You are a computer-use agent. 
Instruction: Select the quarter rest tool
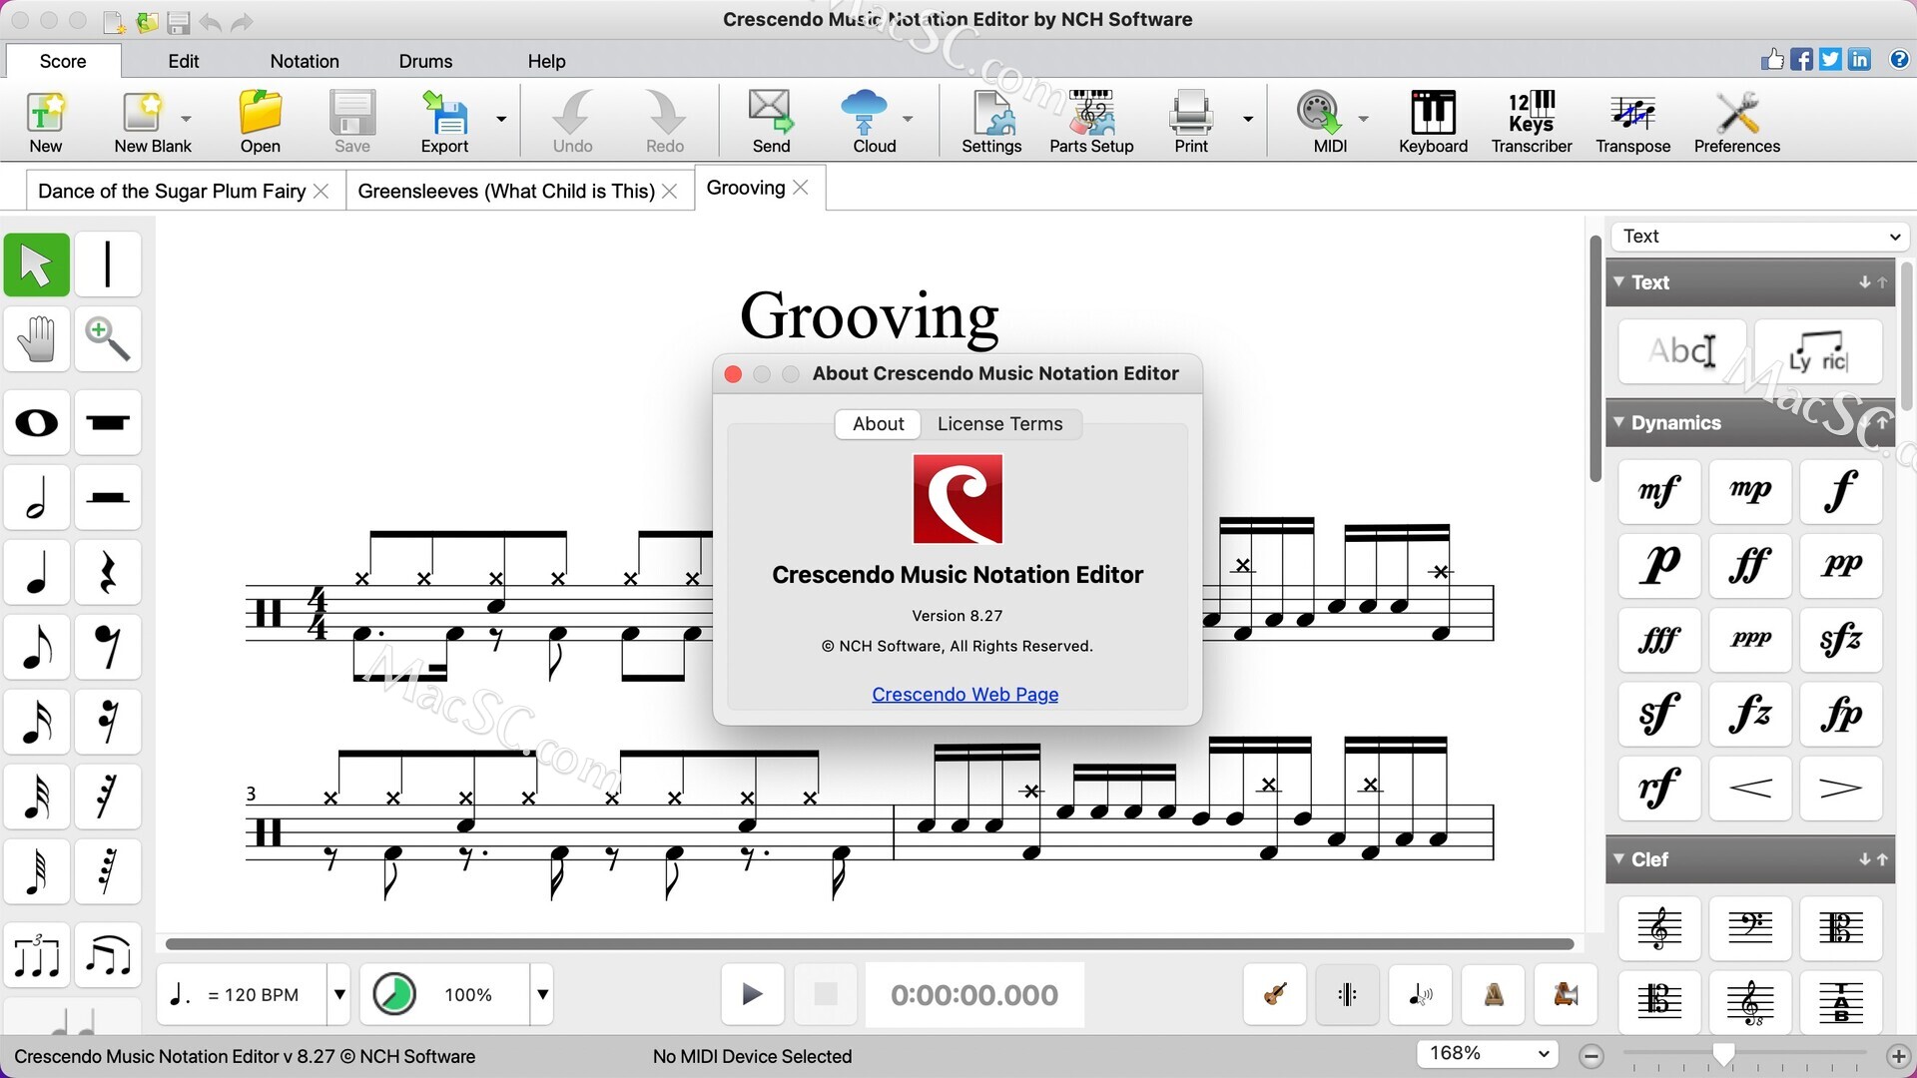(107, 571)
